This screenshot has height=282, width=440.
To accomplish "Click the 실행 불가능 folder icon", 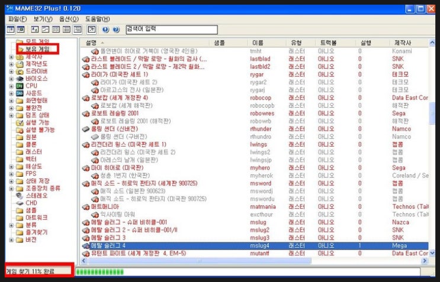I will [20, 130].
